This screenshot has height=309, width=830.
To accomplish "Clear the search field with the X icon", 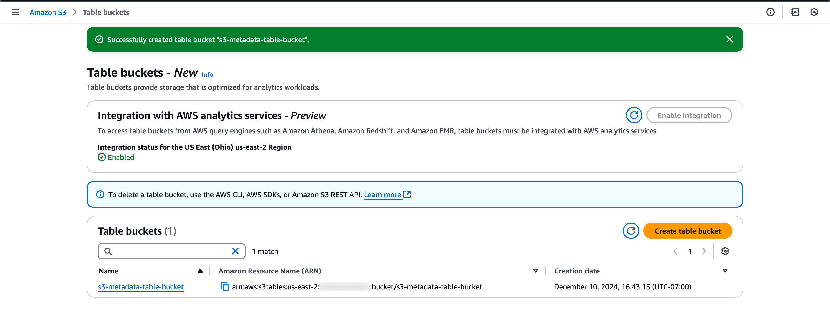I will point(235,251).
